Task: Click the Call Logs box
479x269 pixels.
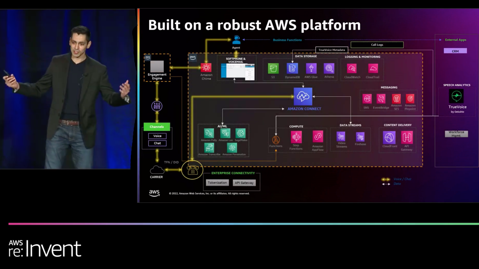Action: click(377, 45)
